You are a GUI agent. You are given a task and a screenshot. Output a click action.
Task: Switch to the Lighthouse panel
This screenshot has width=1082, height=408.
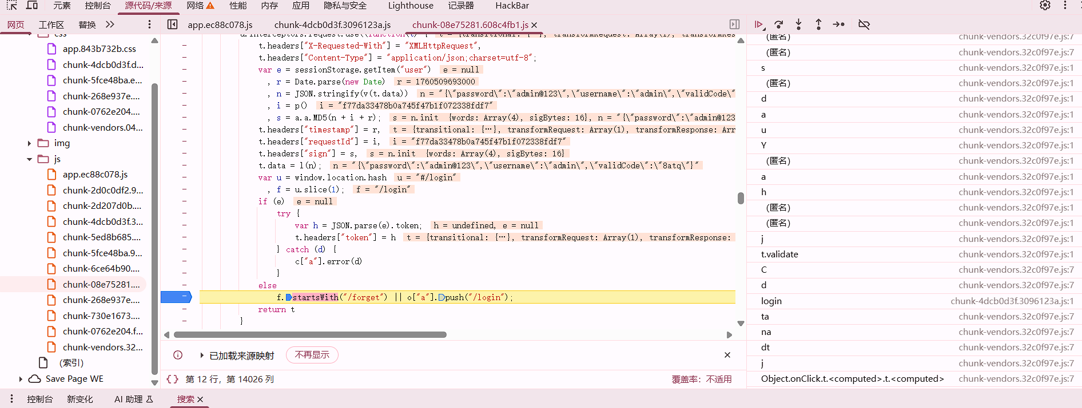coord(410,6)
